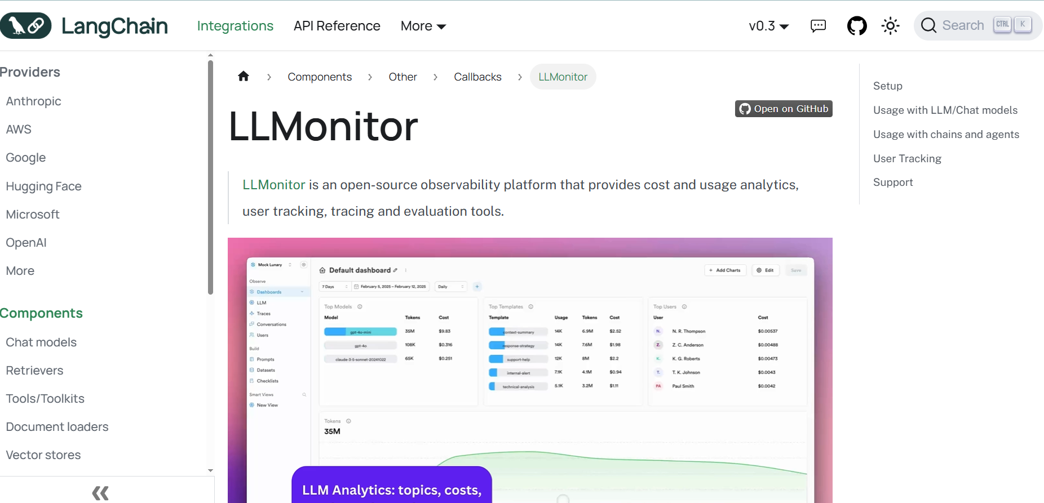Go to Callbacks breadcrumb

click(x=477, y=77)
